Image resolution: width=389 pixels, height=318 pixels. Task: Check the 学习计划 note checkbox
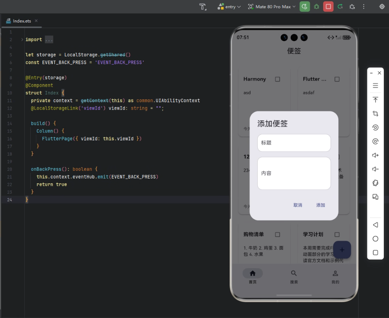coord(337,234)
